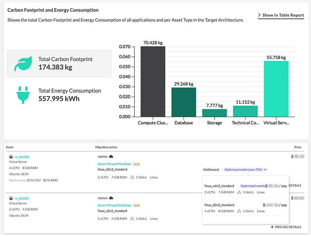Click linux_d2v2_standard under vs_brm02 migration action
This screenshot has height=237, width=311.
tap(112, 169)
